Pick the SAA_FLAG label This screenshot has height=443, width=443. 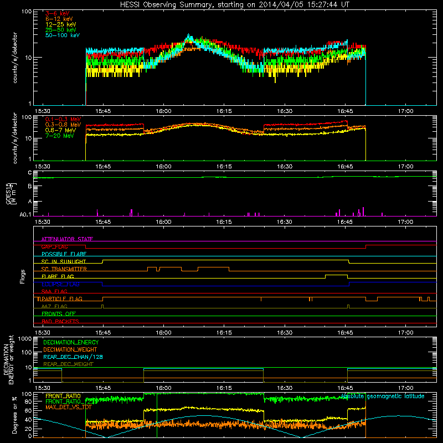54,291
